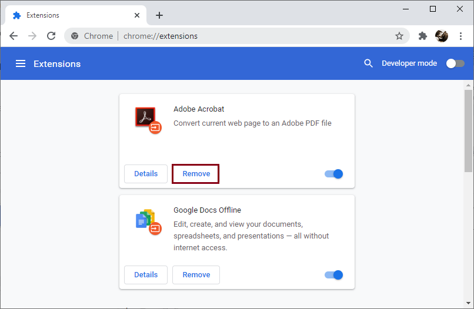Viewport: 474px width, 309px height.
Task: Open the Extensions hamburger main menu
Action: 21,63
